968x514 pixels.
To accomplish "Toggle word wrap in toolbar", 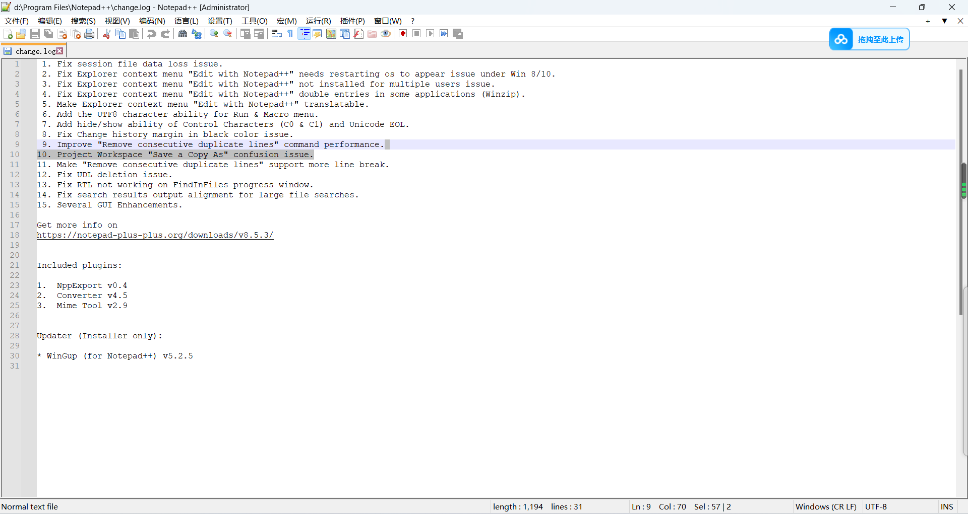I will click(276, 34).
